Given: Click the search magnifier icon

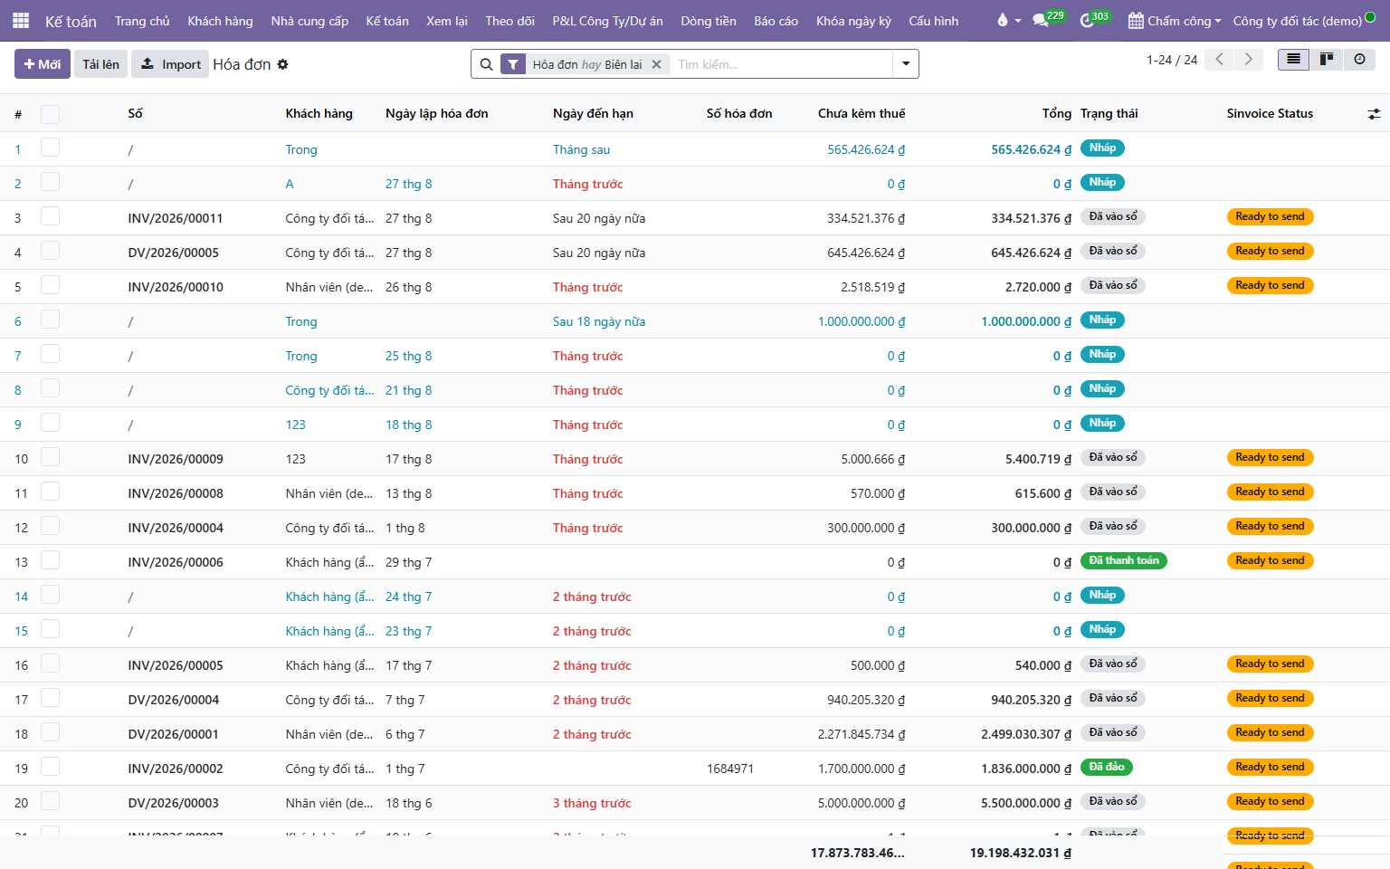Looking at the screenshot, I should (x=486, y=64).
